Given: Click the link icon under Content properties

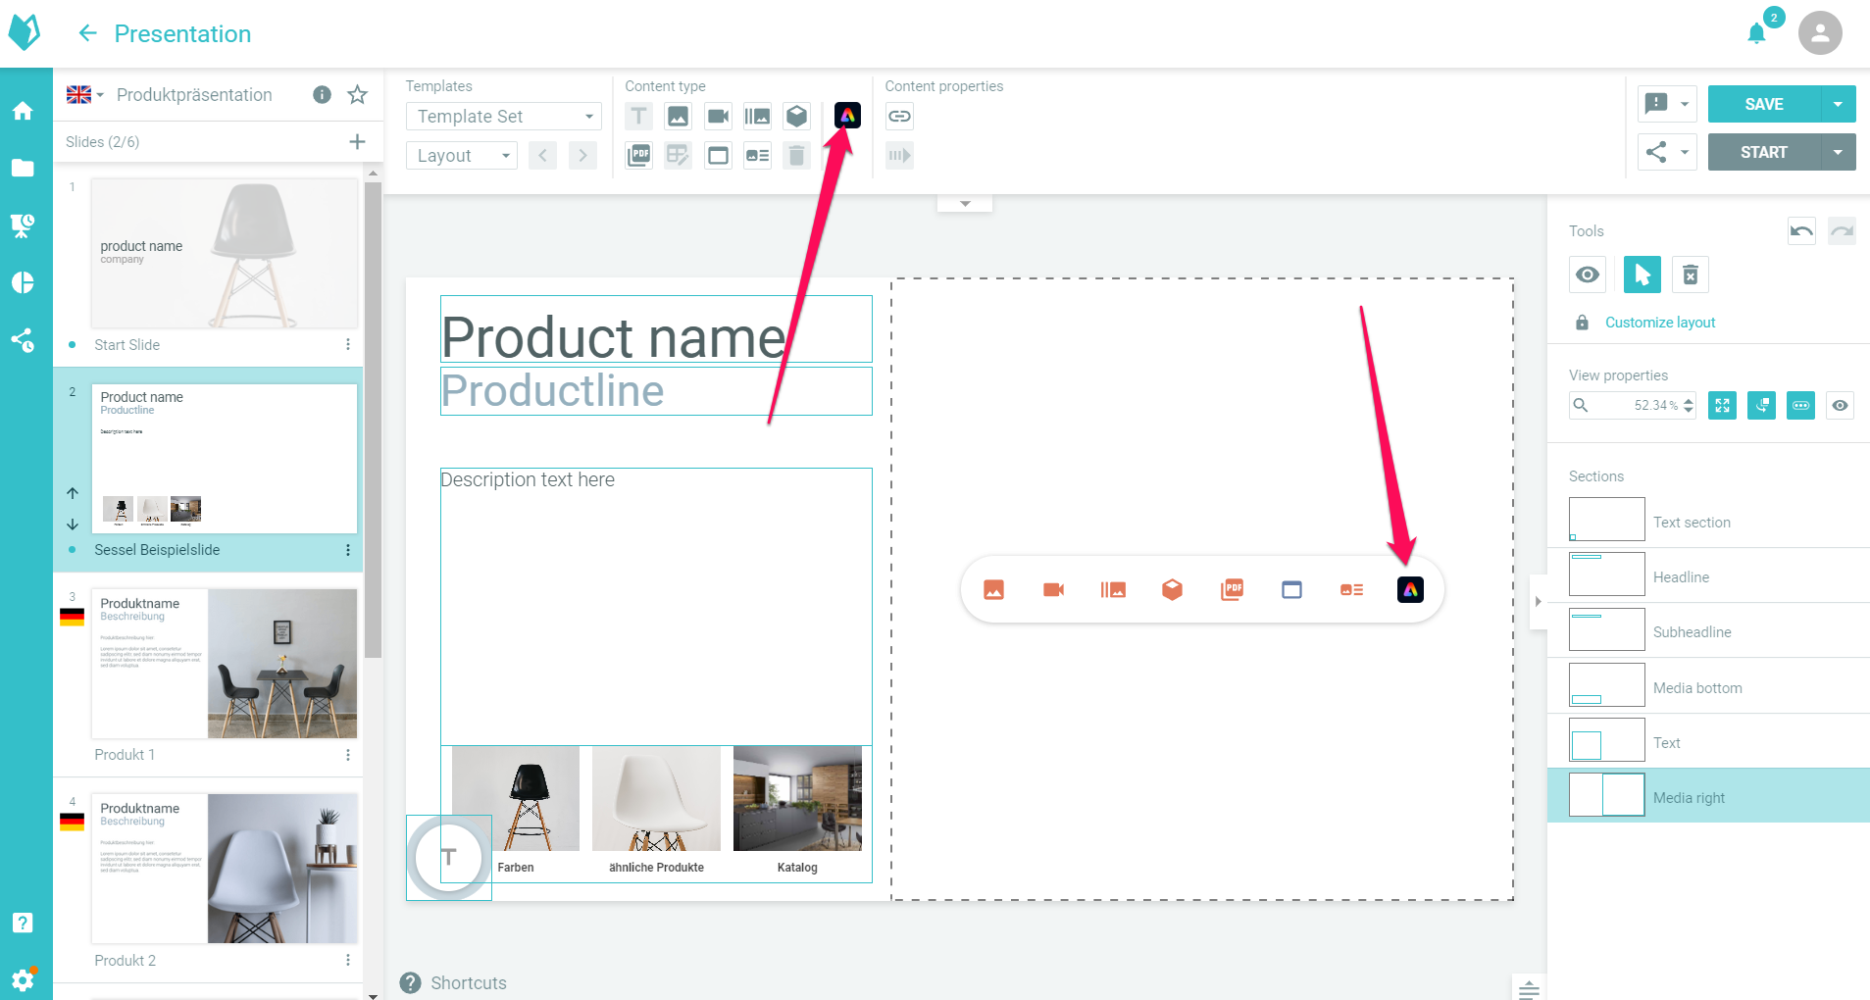Looking at the screenshot, I should point(899,117).
